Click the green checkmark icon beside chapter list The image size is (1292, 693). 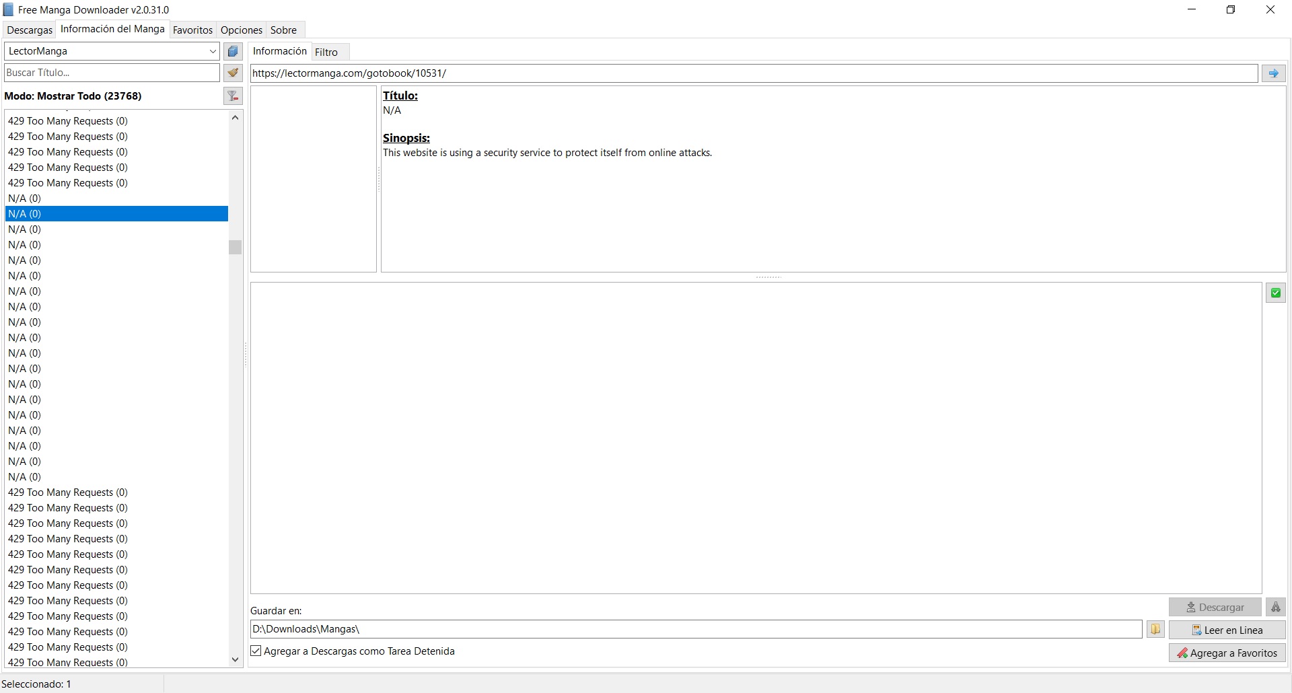click(1275, 293)
